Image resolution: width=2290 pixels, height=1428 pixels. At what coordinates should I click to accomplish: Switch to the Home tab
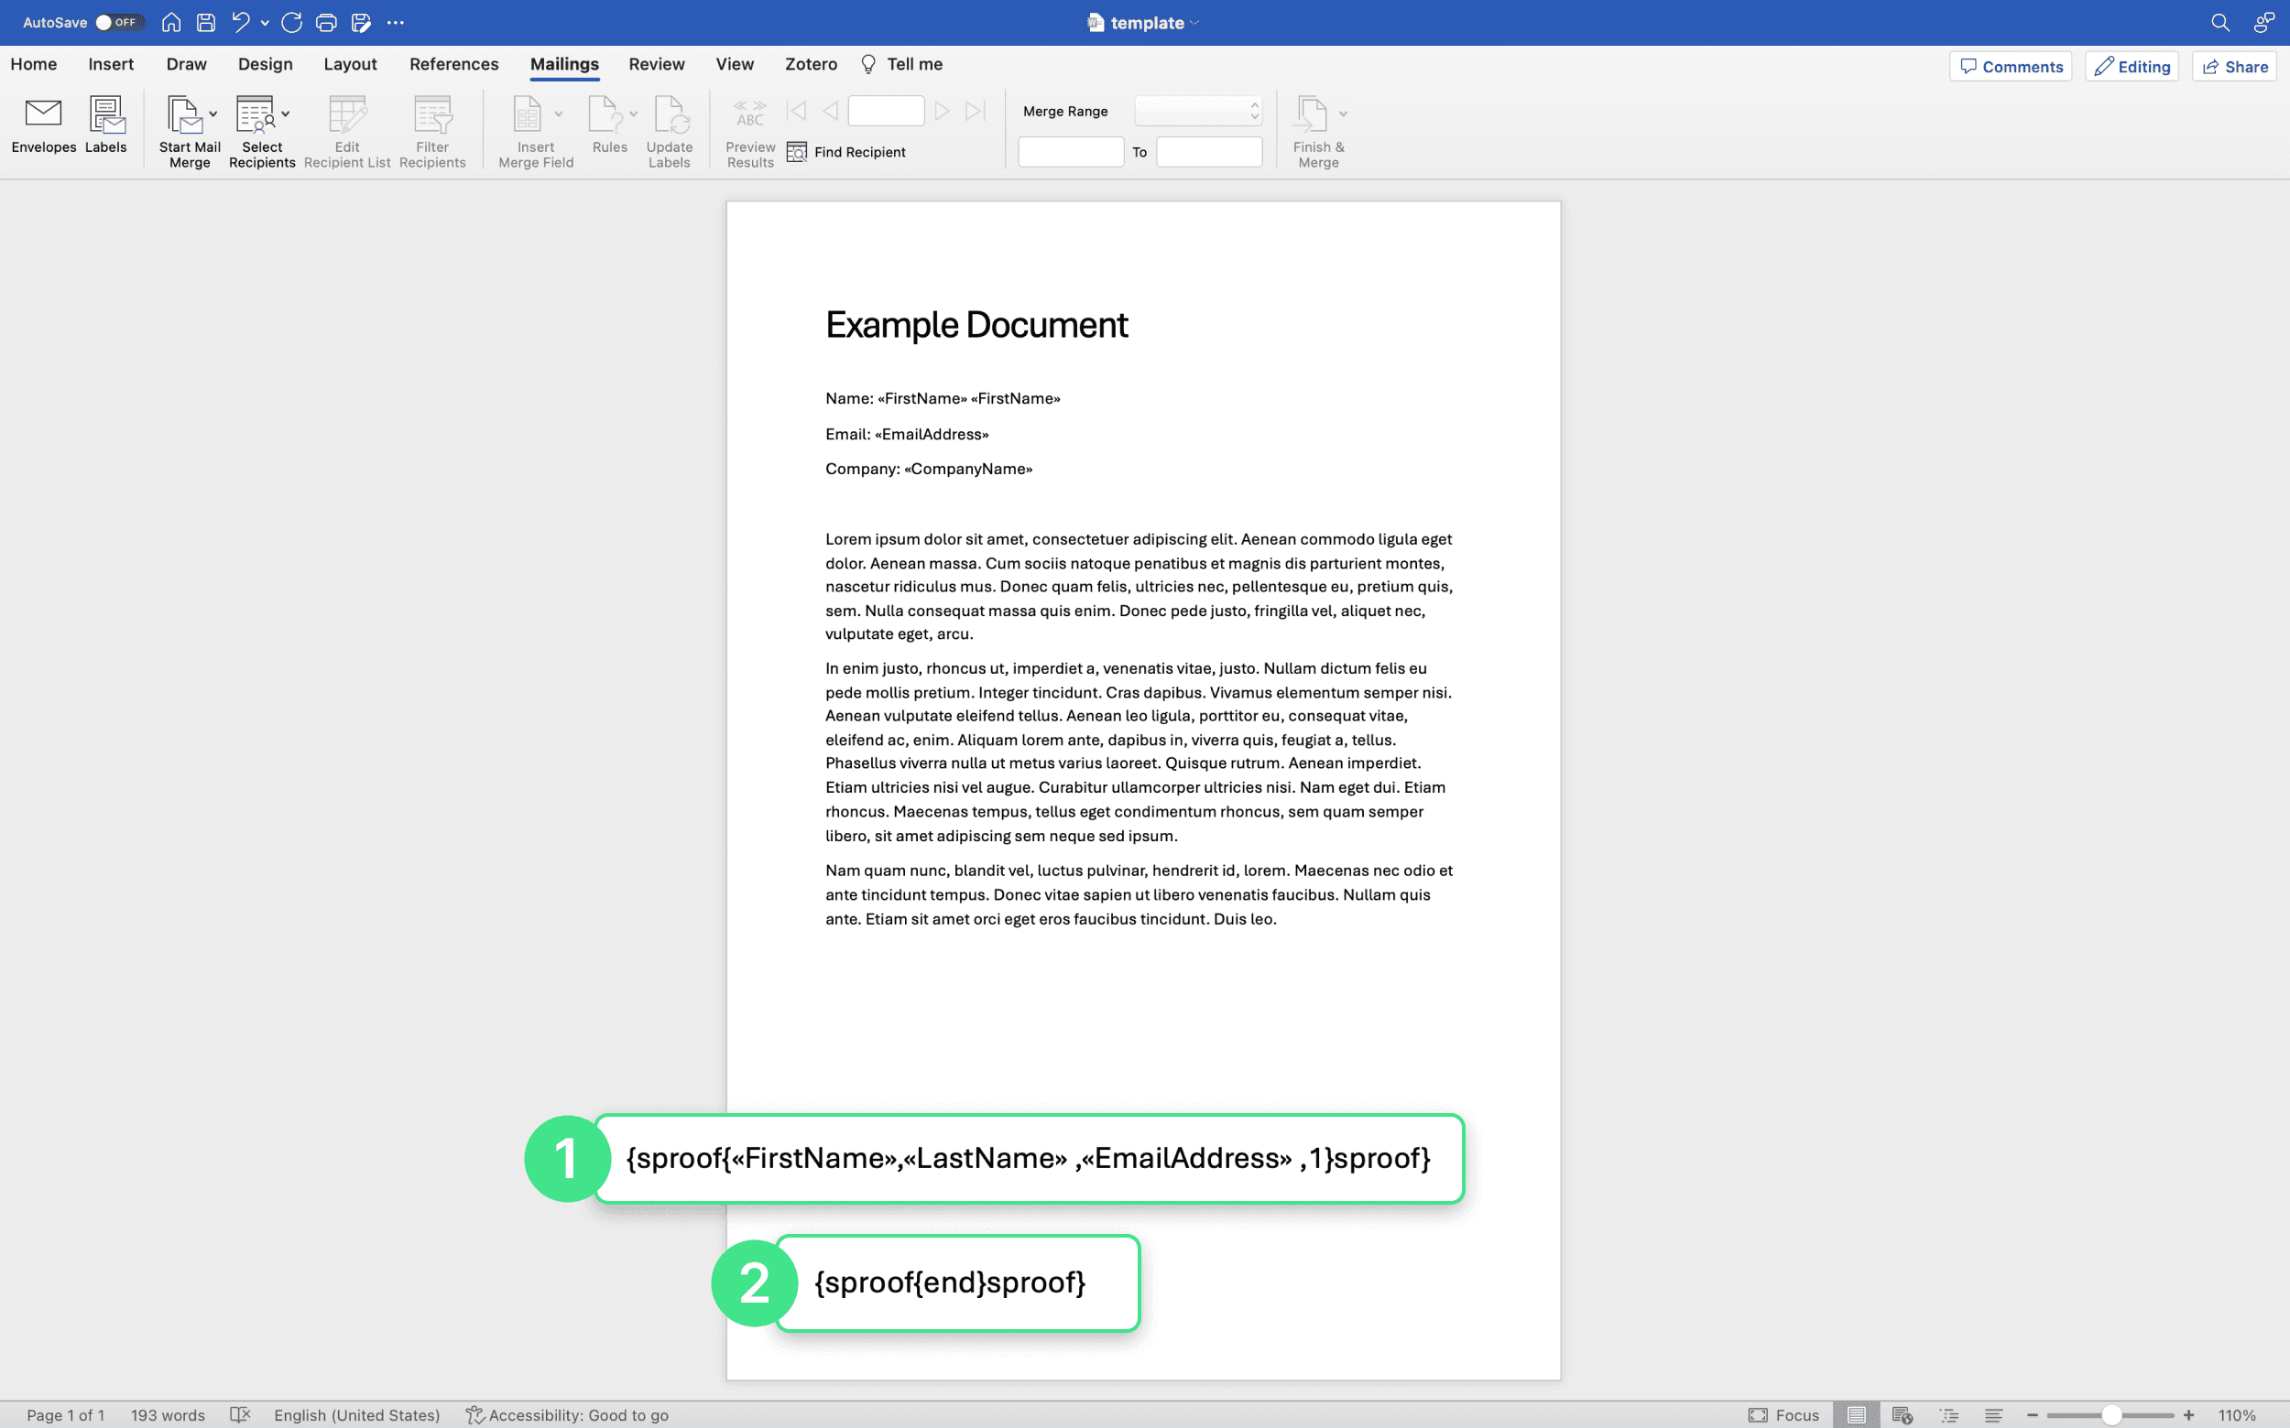(34, 64)
